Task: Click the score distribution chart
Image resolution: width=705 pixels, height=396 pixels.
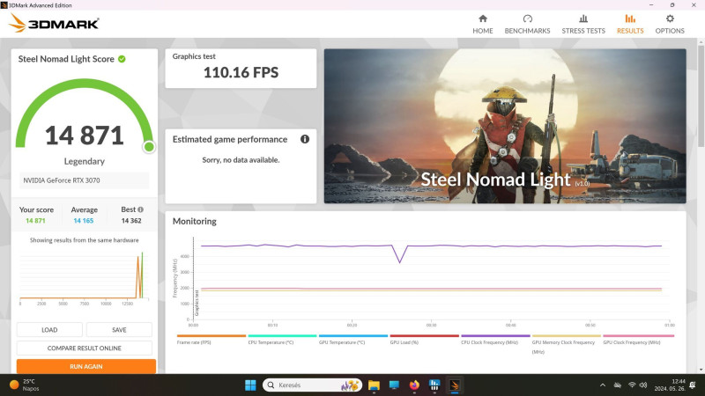Action: [84, 277]
